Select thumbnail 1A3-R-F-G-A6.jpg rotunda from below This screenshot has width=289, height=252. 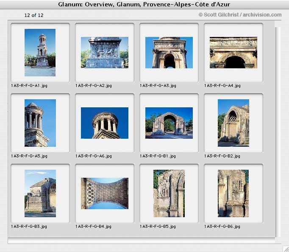click(x=105, y=123)
